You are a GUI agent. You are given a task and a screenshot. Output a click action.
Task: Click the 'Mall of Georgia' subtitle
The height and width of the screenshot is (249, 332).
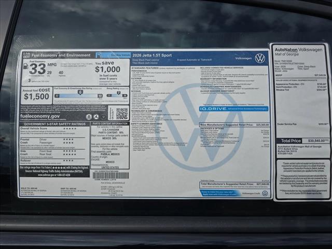point(286,54)
